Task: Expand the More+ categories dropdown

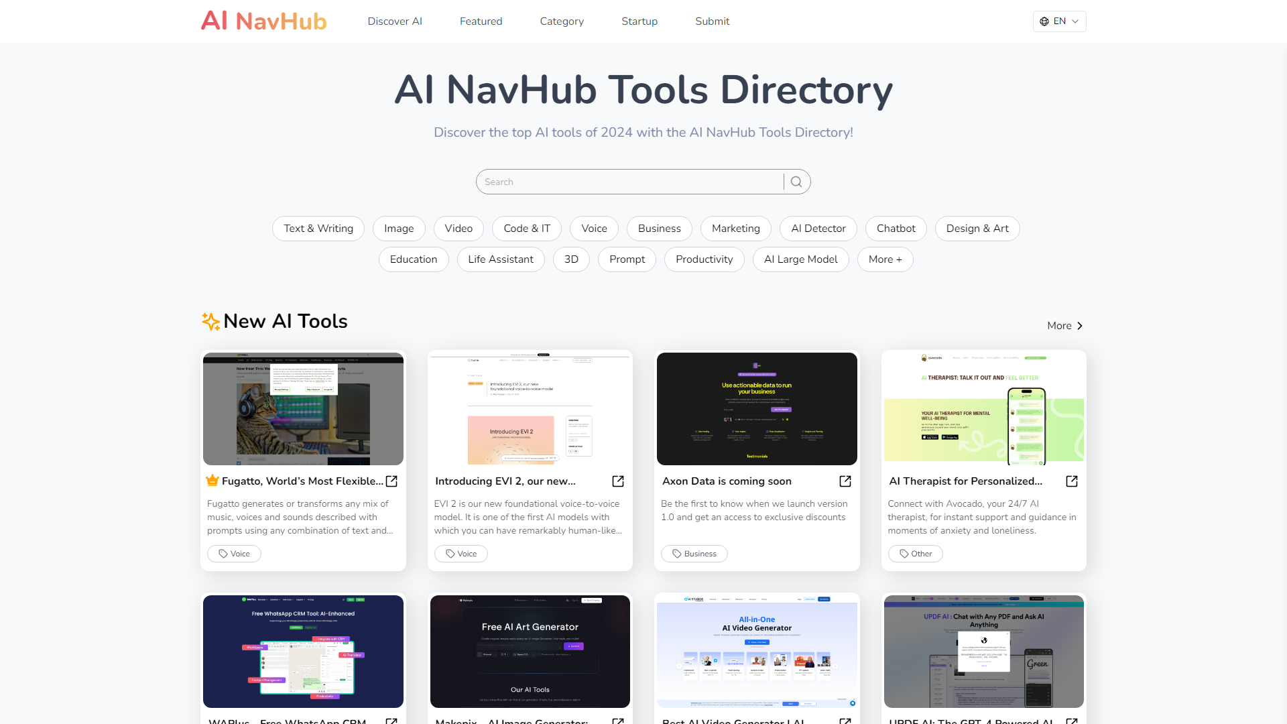Action: (885, 259)
